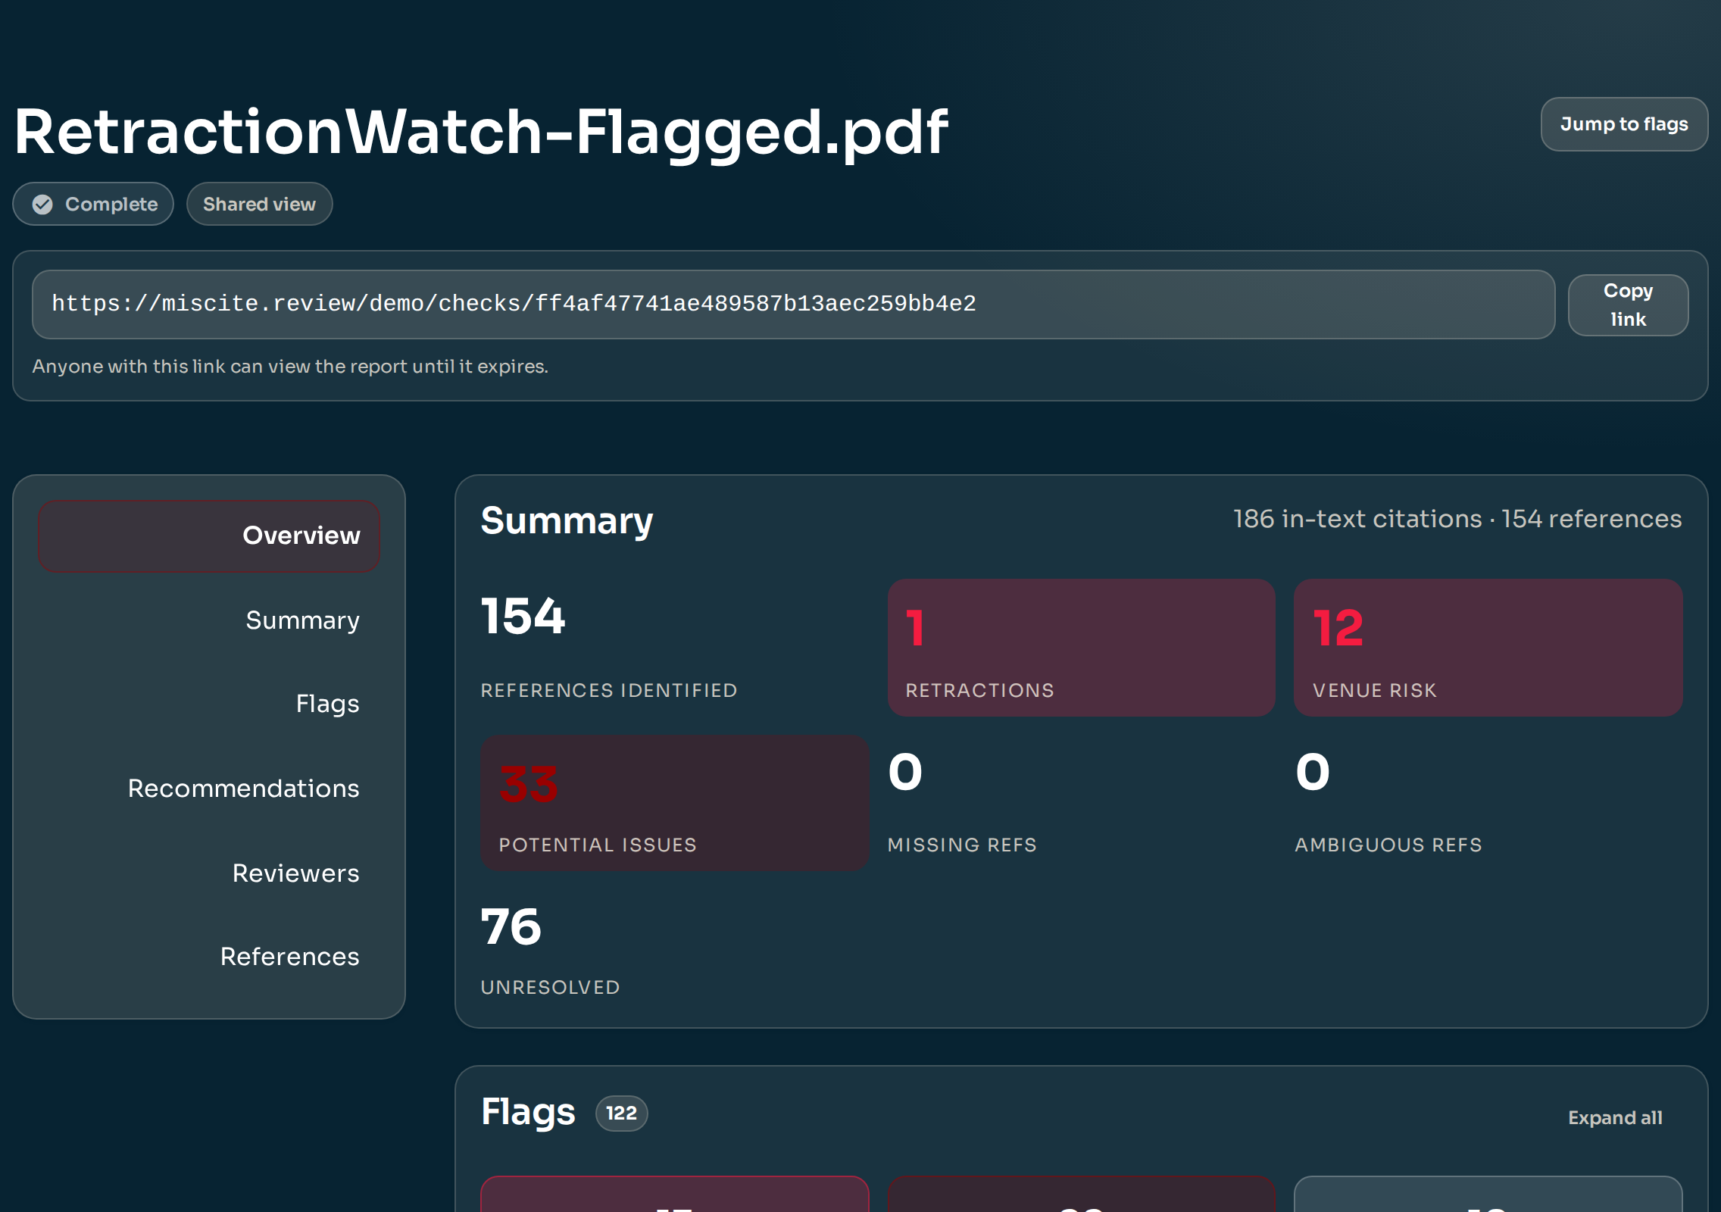Screen dimensions: 1721x1212
Task: Go to Summary in the sidebar
Action: point(302,620)
